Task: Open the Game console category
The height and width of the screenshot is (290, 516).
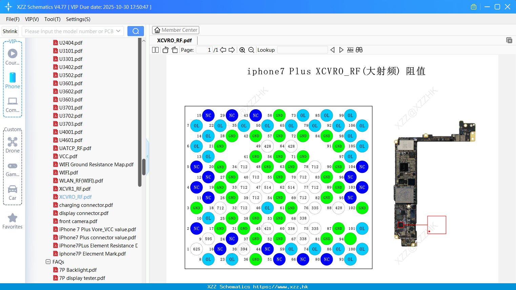Action: pyautogui.click(x=13, y=169)
